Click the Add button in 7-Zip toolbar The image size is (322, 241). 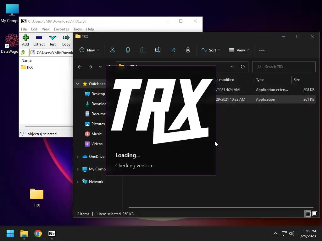(x=25, y=40)
